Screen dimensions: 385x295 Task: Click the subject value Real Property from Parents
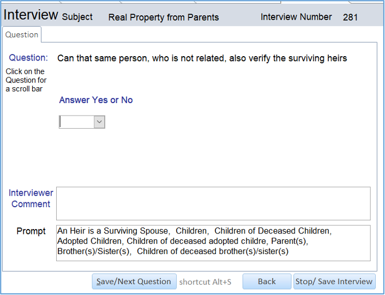click(x=164, y=17)
